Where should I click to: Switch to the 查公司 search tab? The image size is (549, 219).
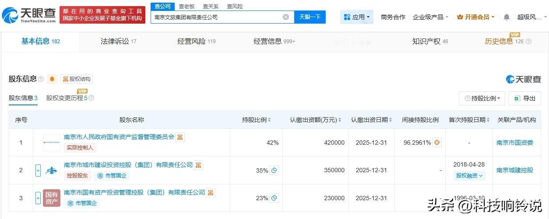pyautogui.click(x=162, y=6)
